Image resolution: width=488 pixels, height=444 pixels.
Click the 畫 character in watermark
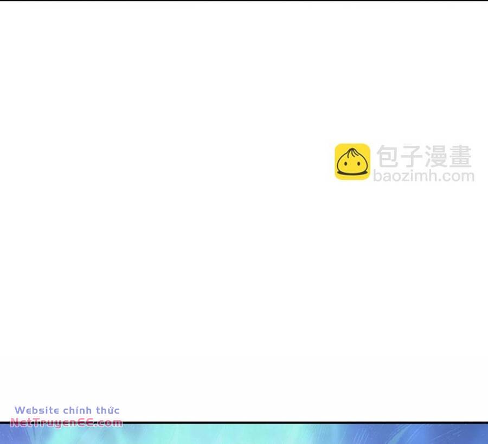460,157
